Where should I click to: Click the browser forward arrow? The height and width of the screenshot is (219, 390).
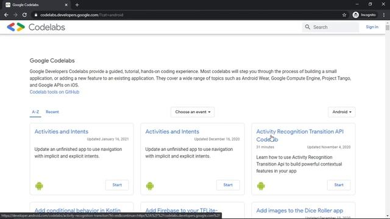pos(15,15)
